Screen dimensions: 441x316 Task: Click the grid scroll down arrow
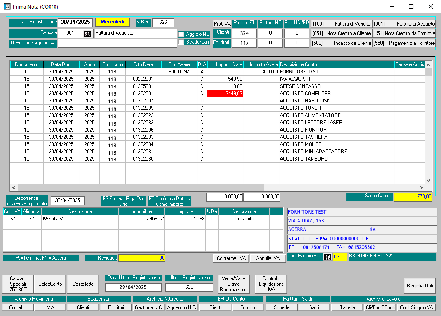click(x=428, y=181)
